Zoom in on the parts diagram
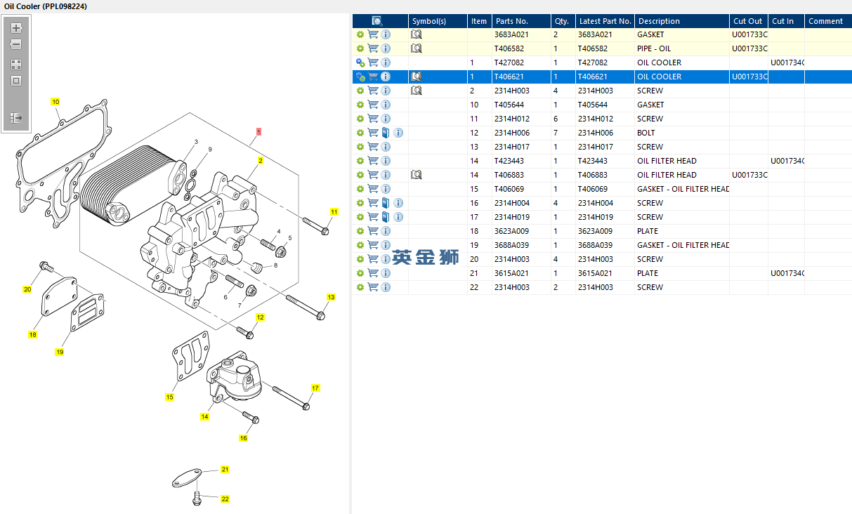This screenshot has width=852, height=514. (16, 29)
